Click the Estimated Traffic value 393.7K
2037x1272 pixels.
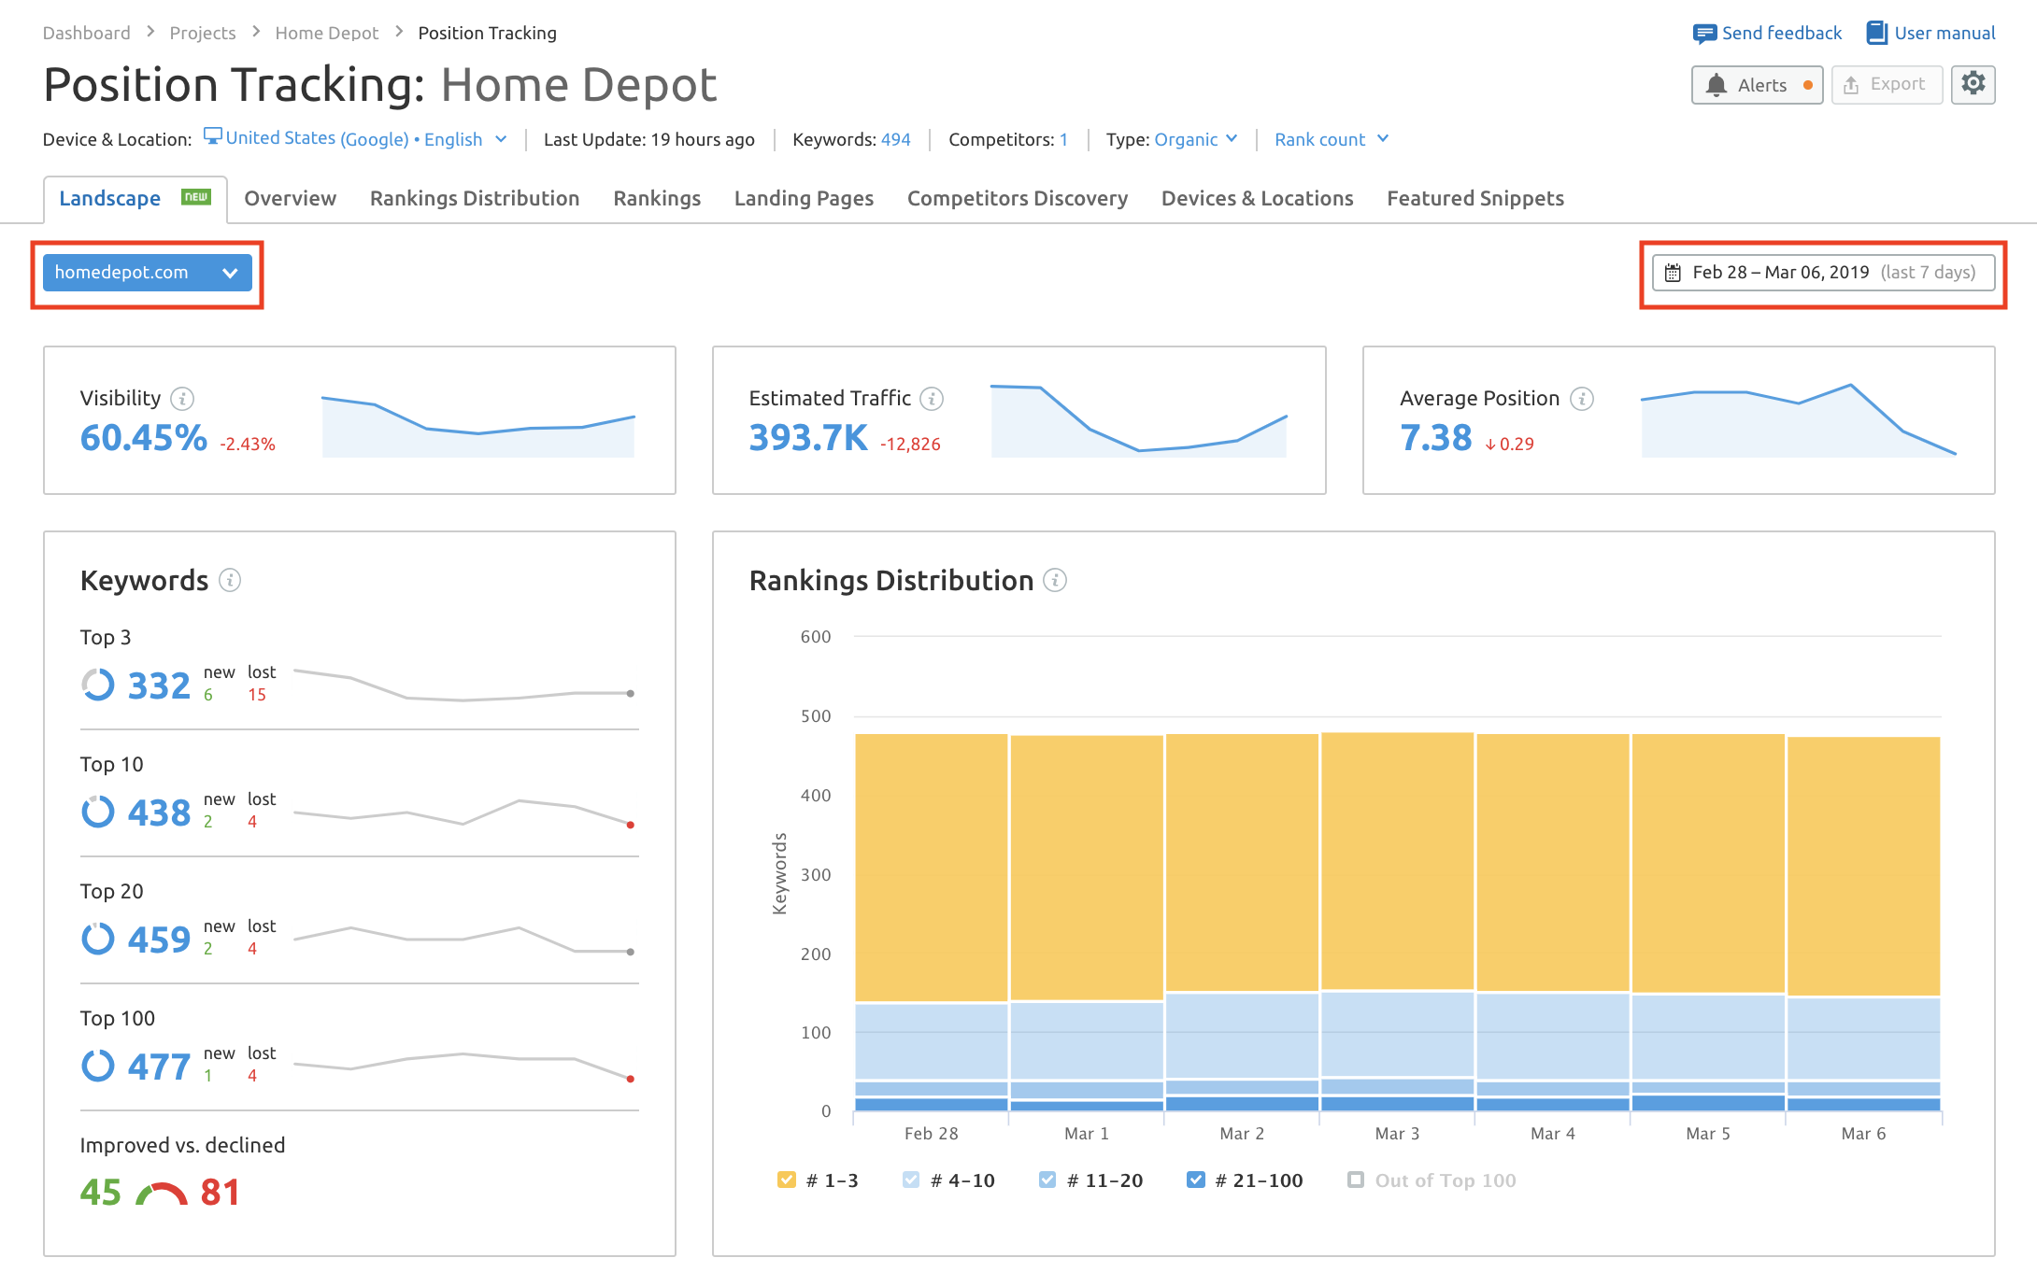pos(808,438)
